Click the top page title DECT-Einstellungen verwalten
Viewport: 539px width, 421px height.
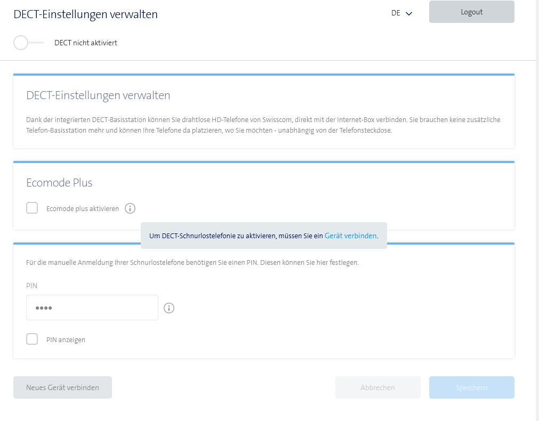tap(85, 14)
